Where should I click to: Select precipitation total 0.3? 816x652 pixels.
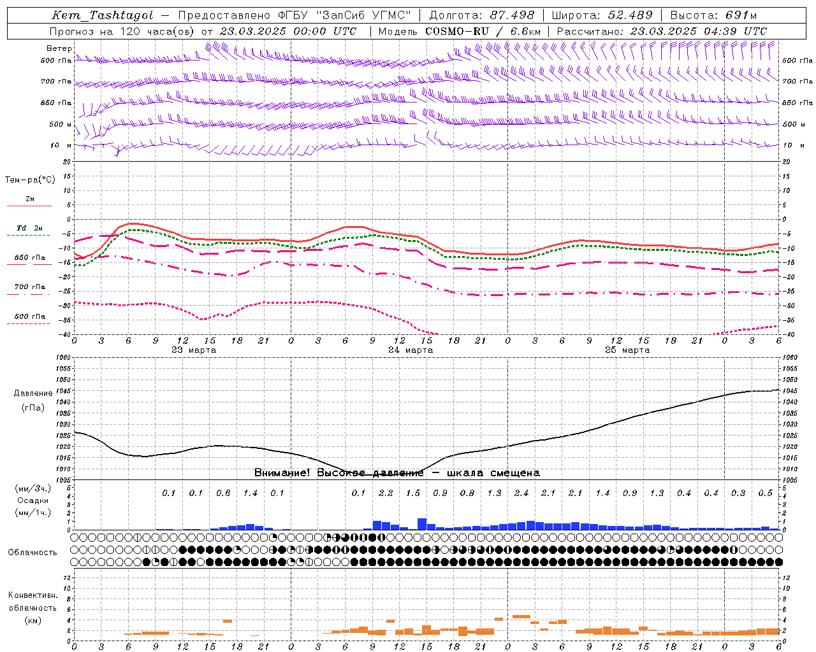coord(738,493)
